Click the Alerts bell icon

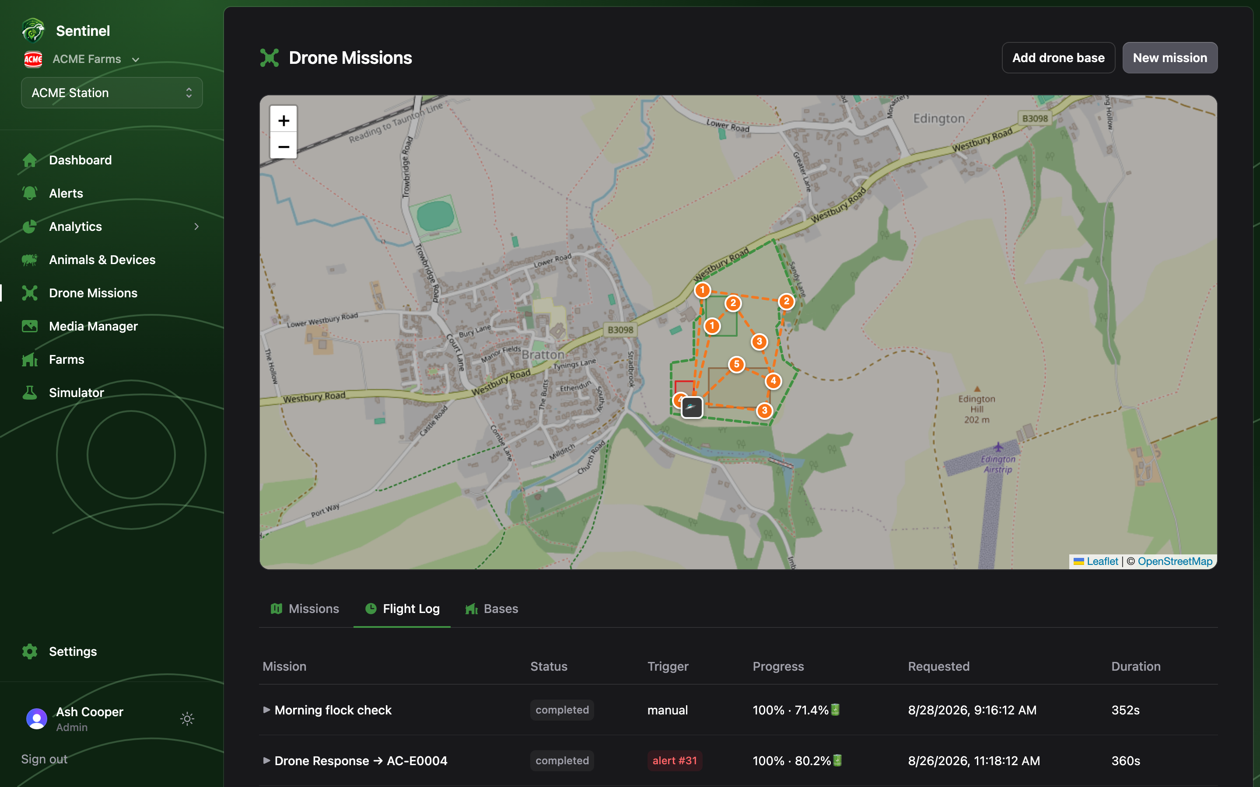tap(30, 193)
